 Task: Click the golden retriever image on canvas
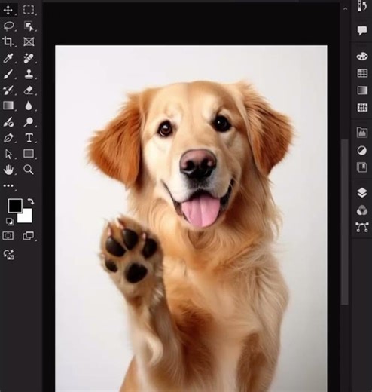191,219
